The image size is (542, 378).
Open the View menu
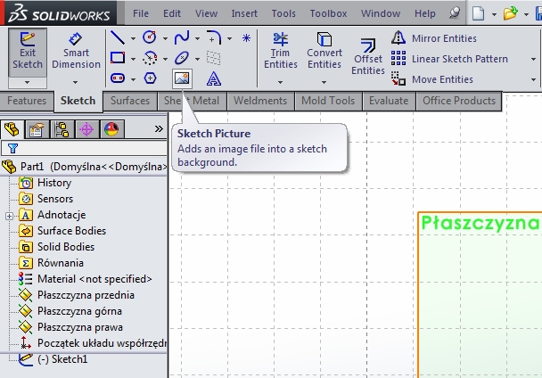206,13
